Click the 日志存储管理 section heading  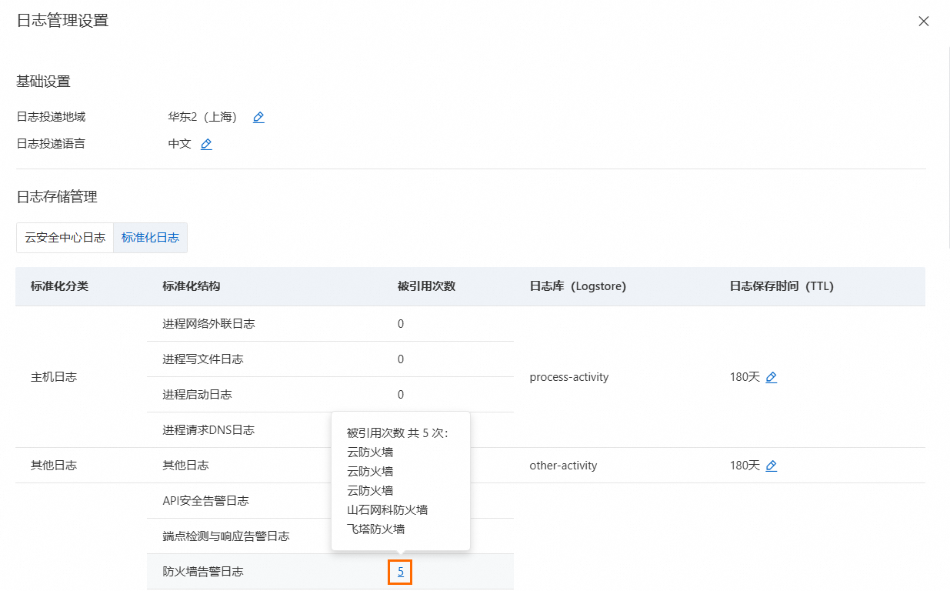coord(57,197)
